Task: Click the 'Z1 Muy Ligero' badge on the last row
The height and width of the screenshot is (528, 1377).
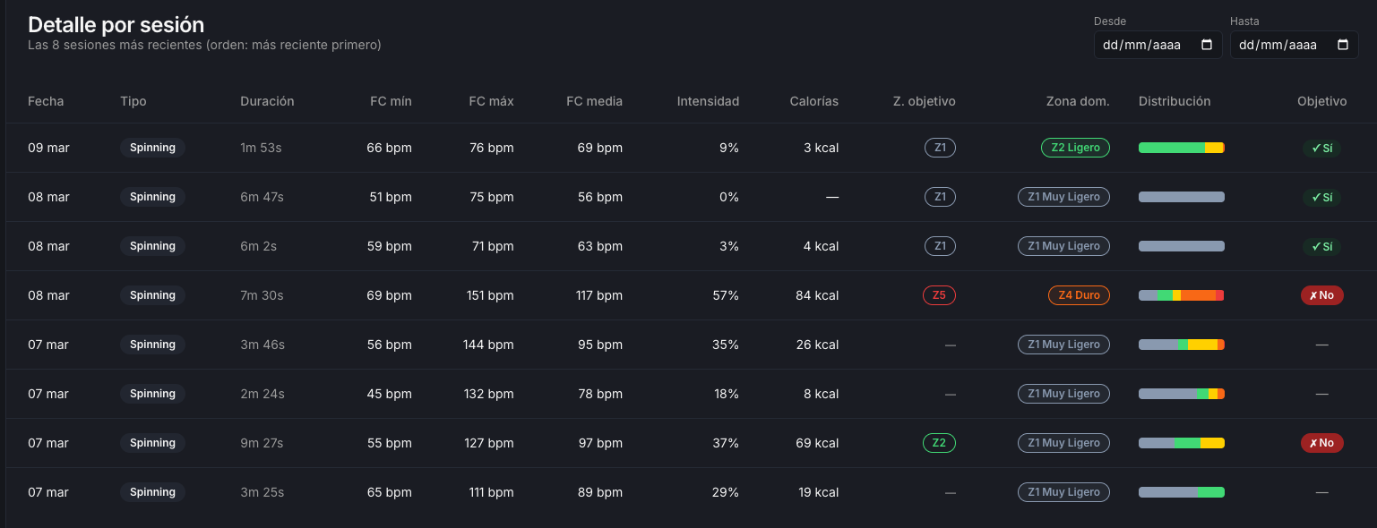Action: coord(1063,491)
